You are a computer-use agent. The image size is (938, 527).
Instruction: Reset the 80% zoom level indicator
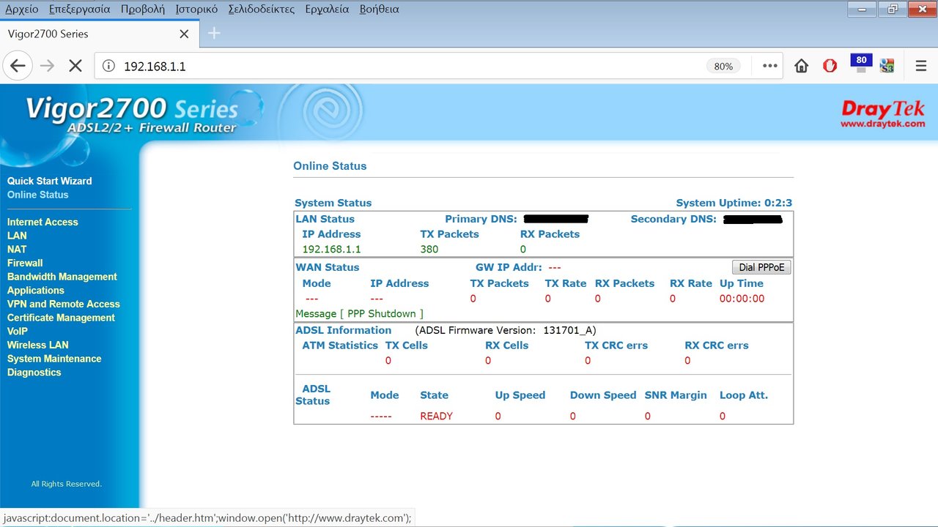(723, 66)
